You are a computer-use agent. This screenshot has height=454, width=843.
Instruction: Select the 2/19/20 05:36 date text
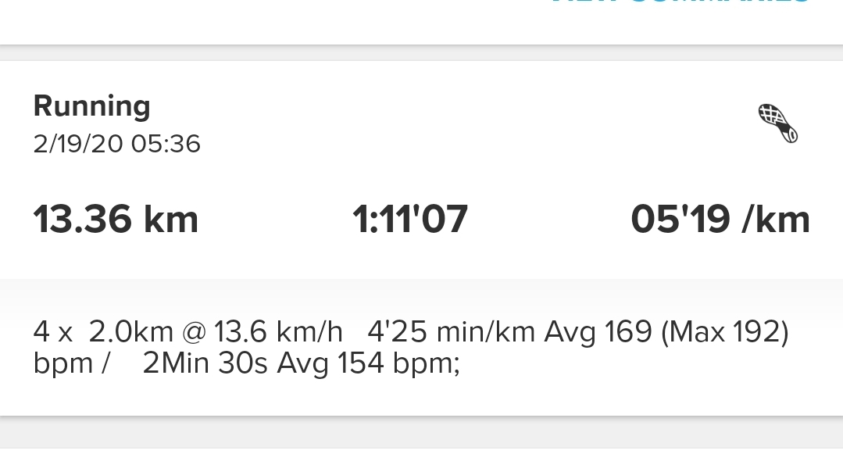(116, 144)
